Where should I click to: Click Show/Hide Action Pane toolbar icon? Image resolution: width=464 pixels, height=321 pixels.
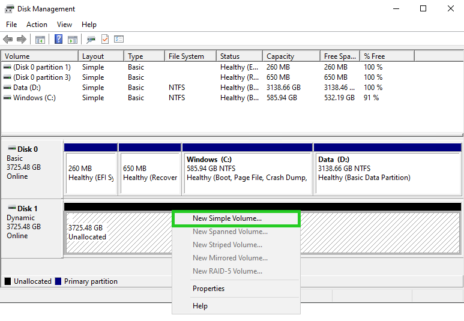point(73,39)
